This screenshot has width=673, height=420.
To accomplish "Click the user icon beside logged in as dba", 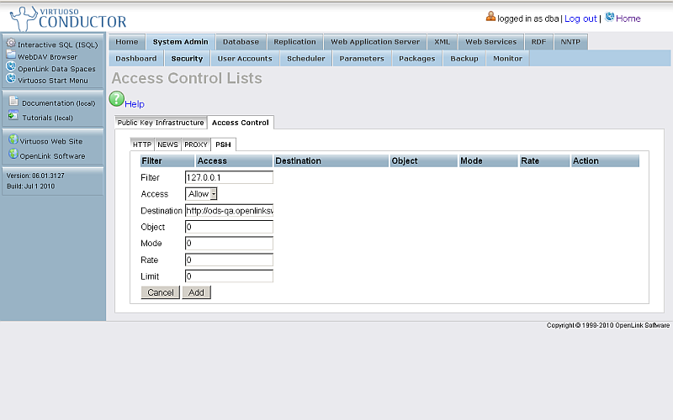I will click(x=490, y=17).
